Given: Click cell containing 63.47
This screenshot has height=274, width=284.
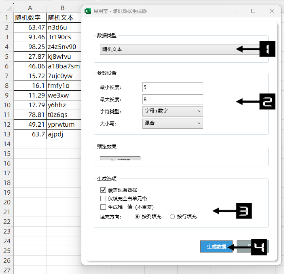Looking at the screenshot, I should (x=30, y=28).
